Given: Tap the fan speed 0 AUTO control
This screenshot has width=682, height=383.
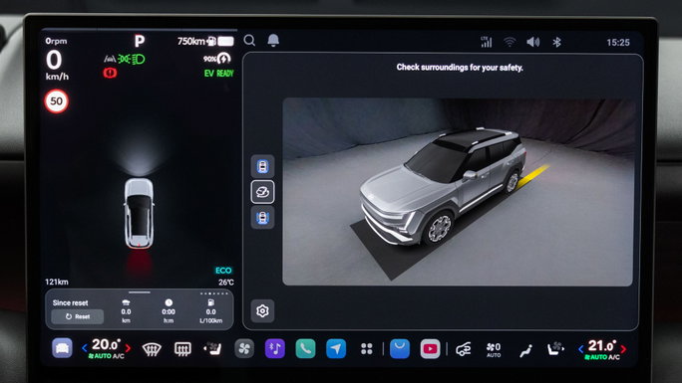Looking at the screenshot, I should [494, 349].
